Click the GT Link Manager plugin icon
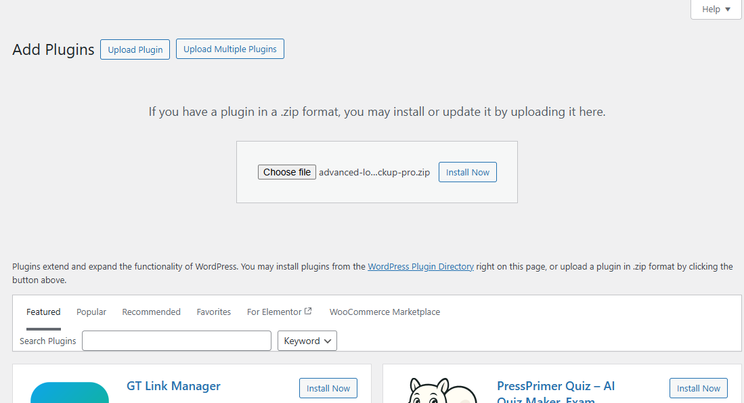 (70, 393)
